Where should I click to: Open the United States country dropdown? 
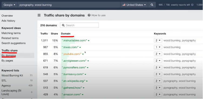pyautogui.click(x=134, y=5)
